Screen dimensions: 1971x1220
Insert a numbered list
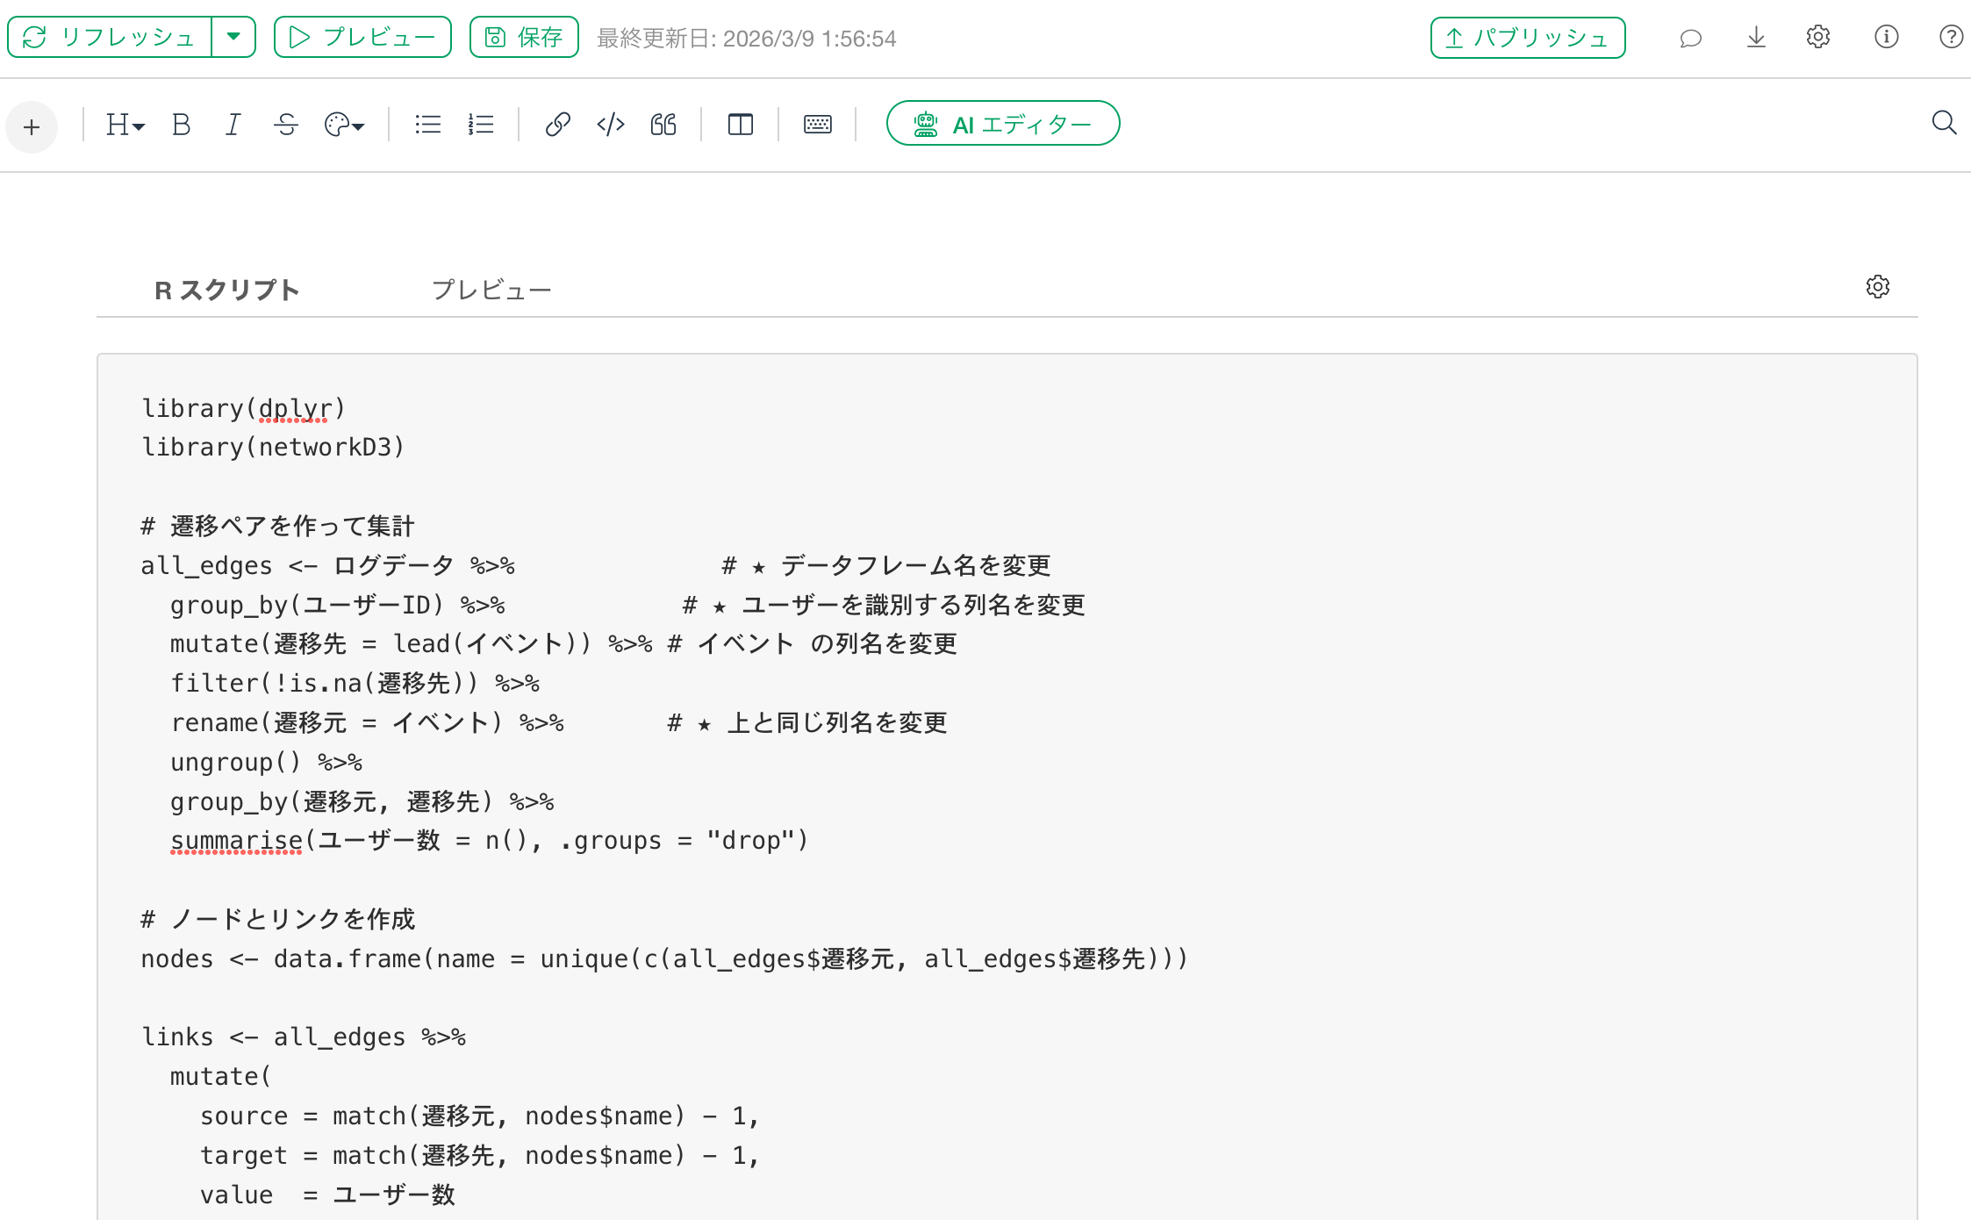480,125
